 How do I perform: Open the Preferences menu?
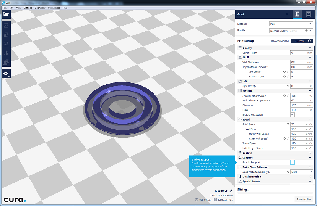(x=54, y=8)
